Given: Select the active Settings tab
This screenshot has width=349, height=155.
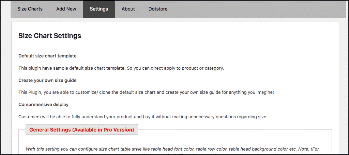Looking at the screenshot, I should tap(99, 9).
